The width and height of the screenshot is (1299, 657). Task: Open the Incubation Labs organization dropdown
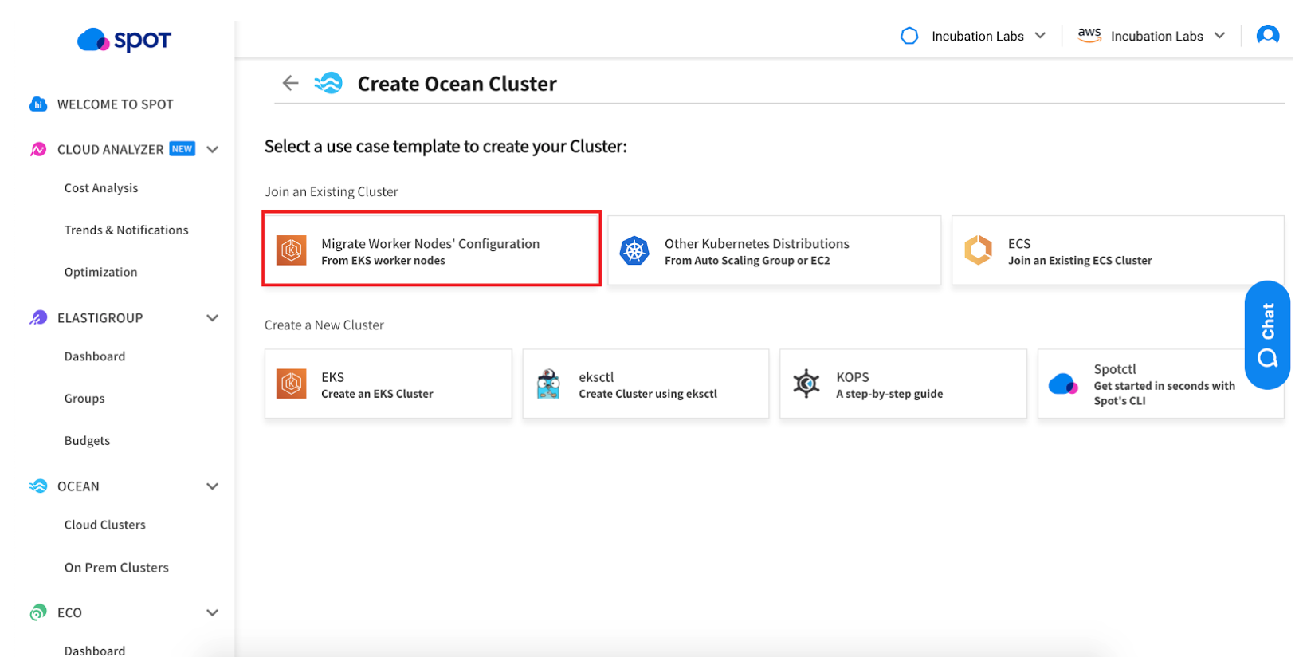(977, 36)
